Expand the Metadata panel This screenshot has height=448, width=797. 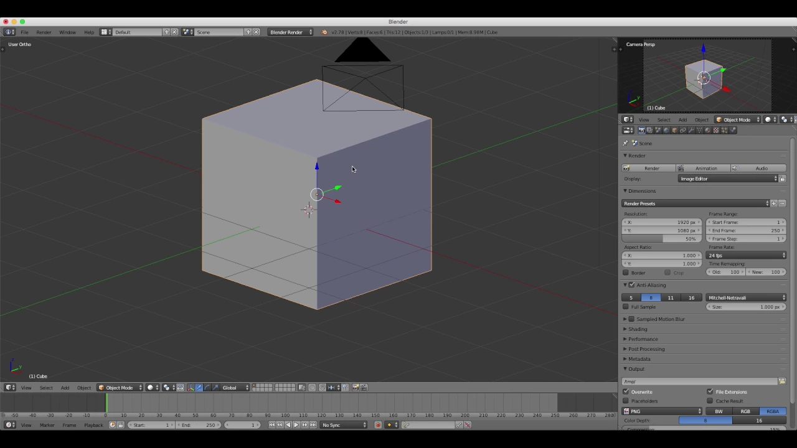point(639,359)
